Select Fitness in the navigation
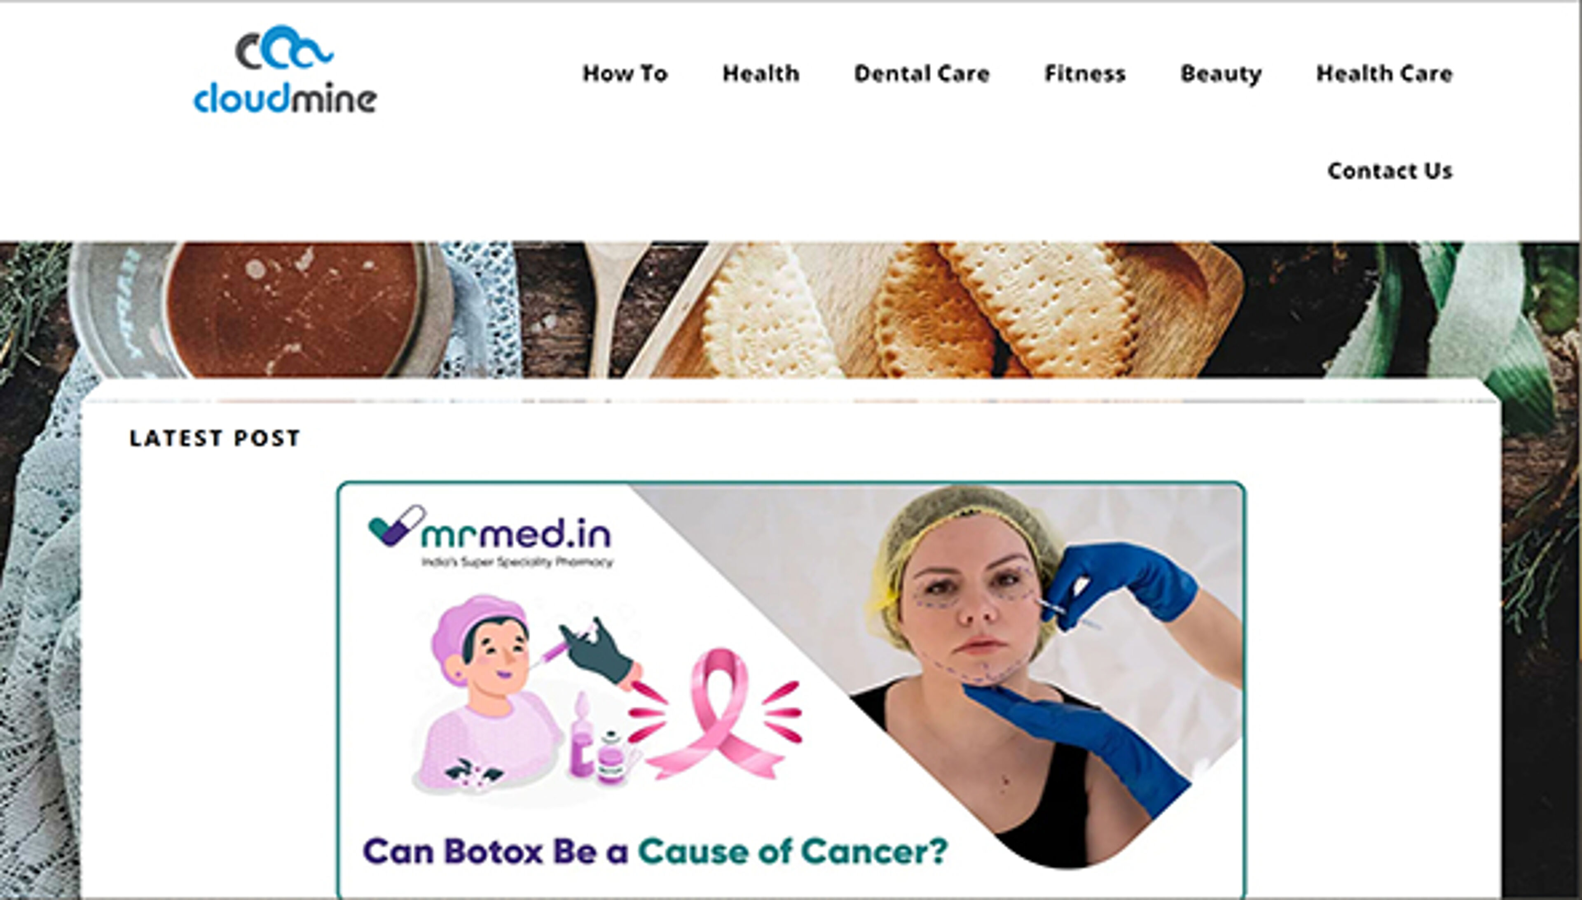Image resolution: width=1582 pixels, height=900 pixels. (x=1085, y=74)
